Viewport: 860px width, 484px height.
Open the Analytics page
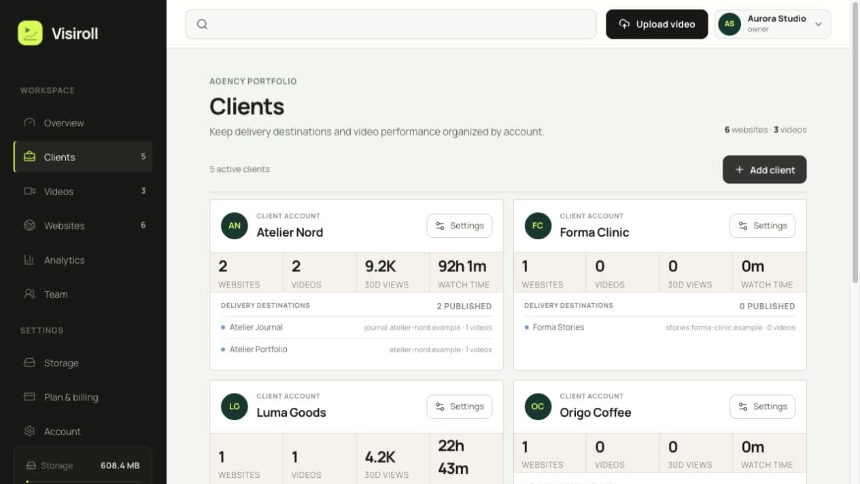(x=83, y=260)
